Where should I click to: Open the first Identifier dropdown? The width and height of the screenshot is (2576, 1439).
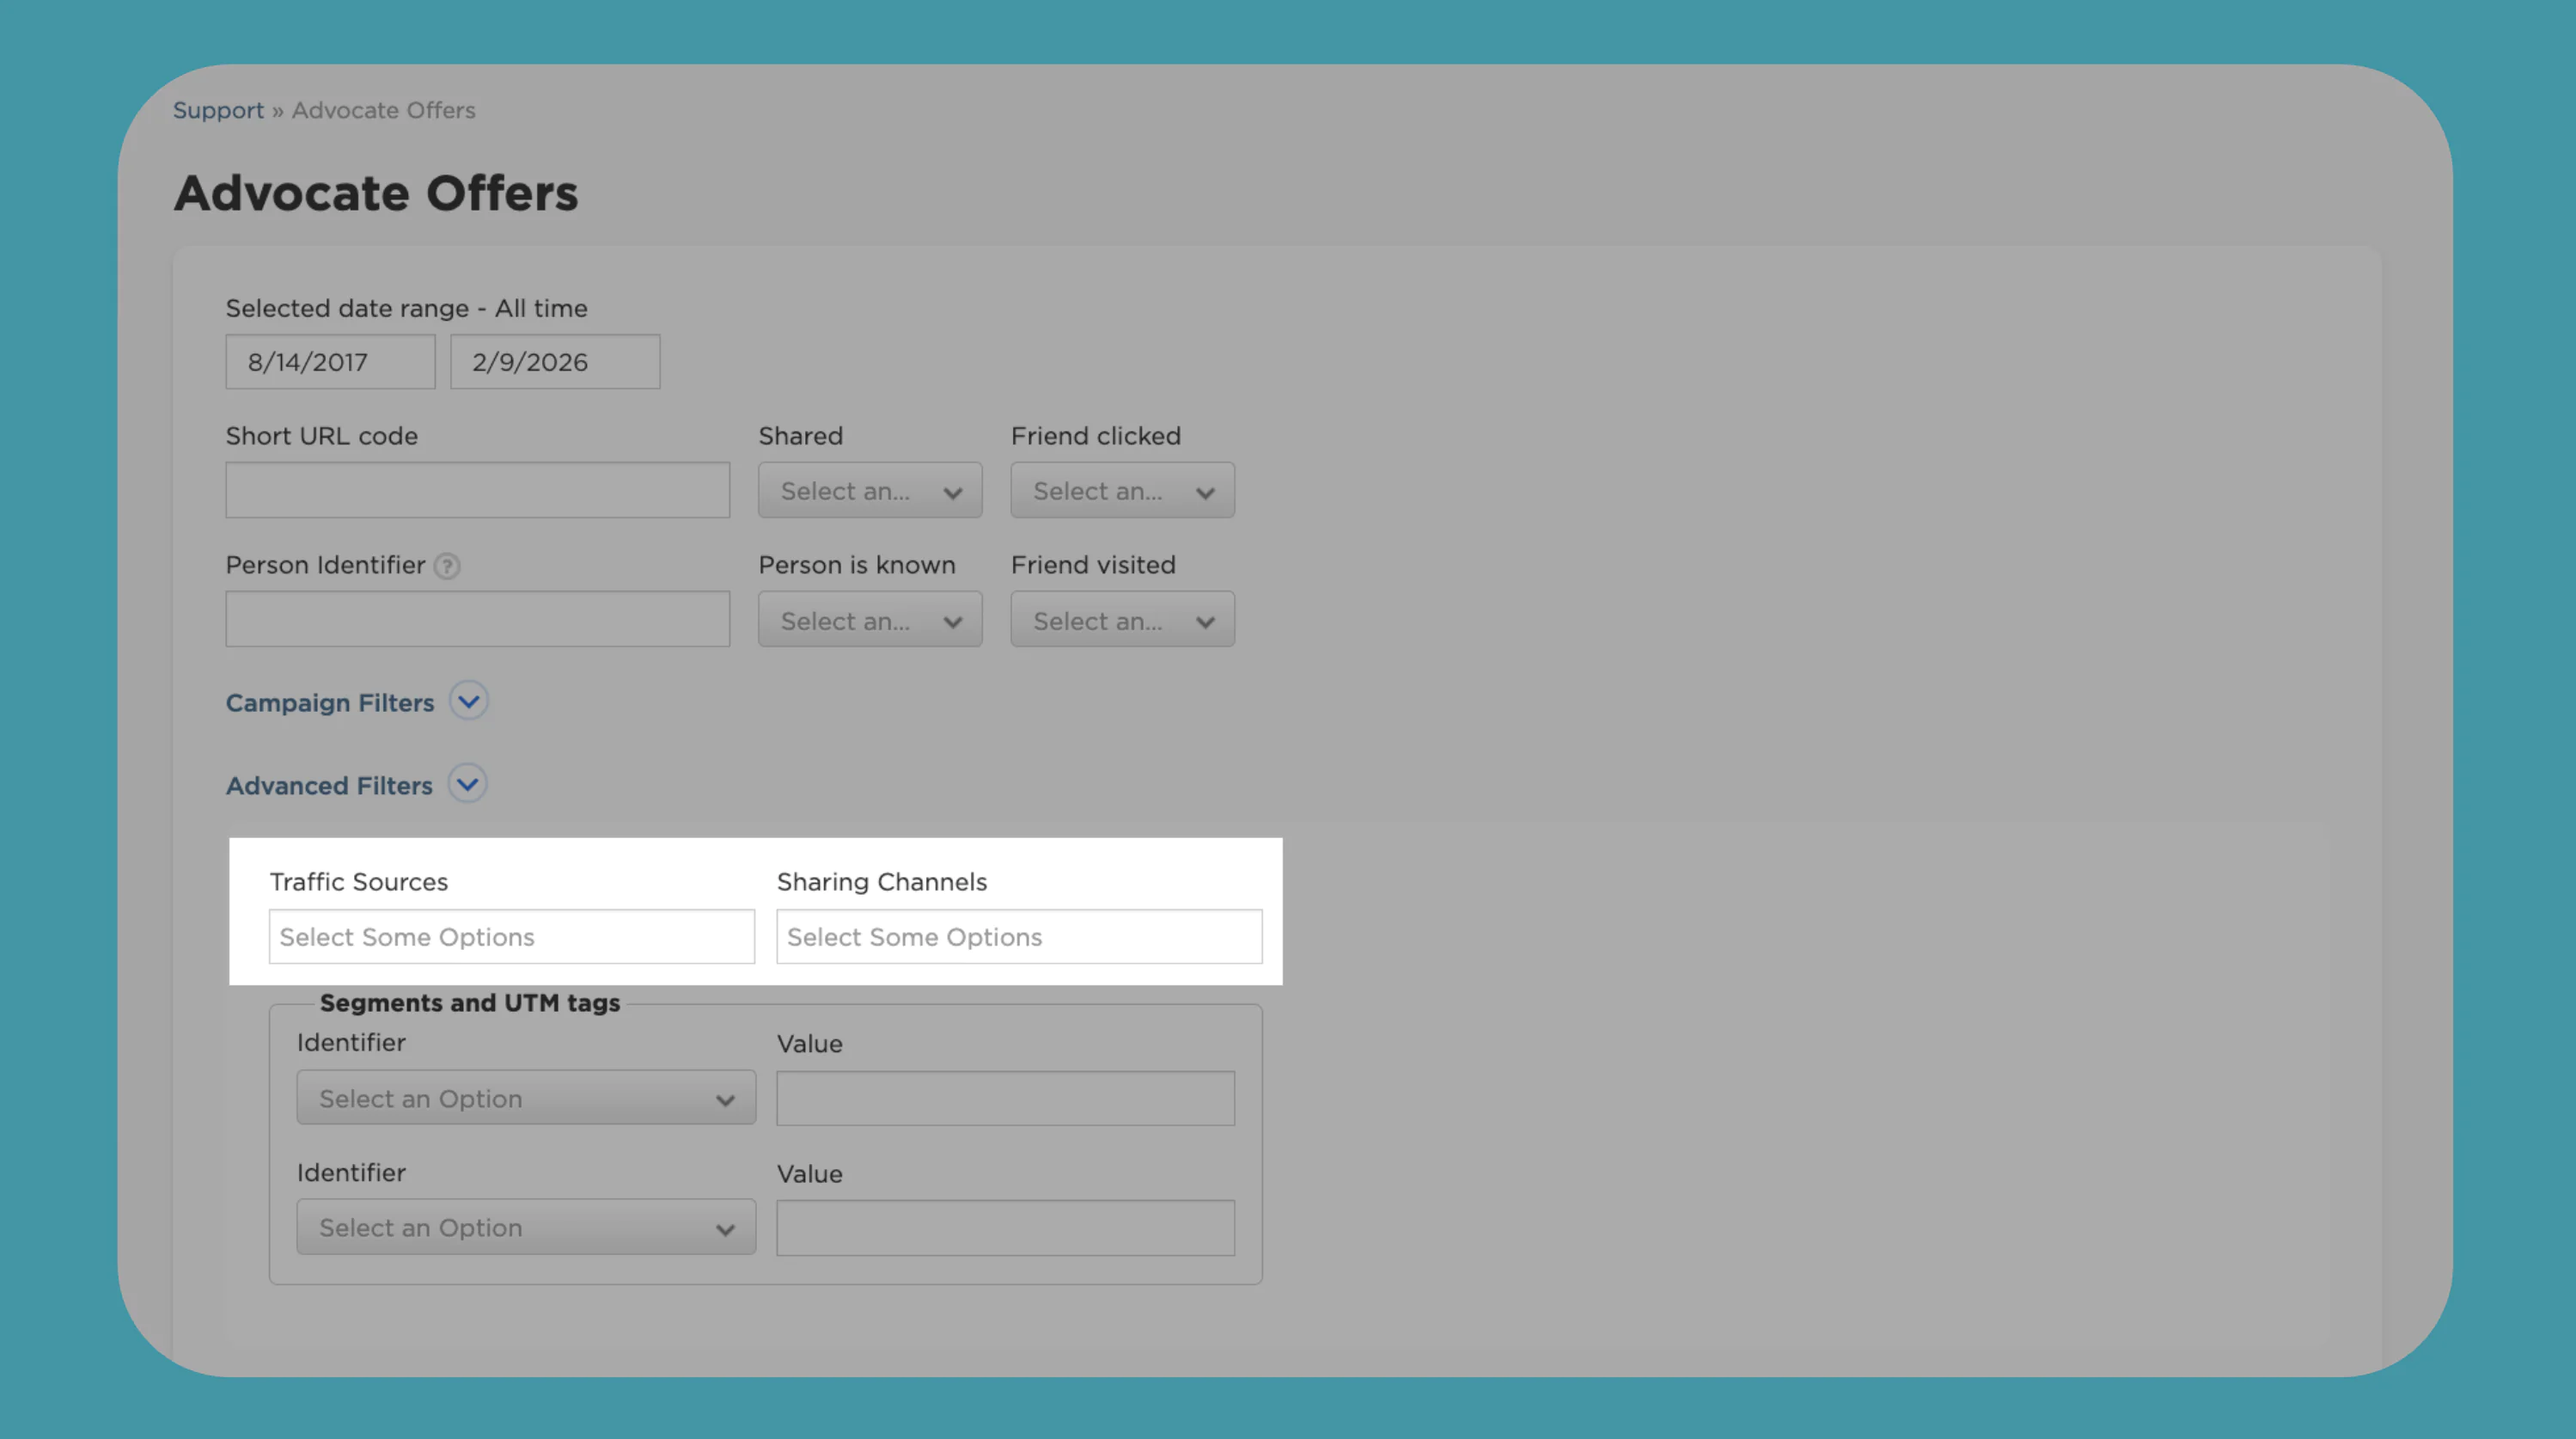[525, 1099]
